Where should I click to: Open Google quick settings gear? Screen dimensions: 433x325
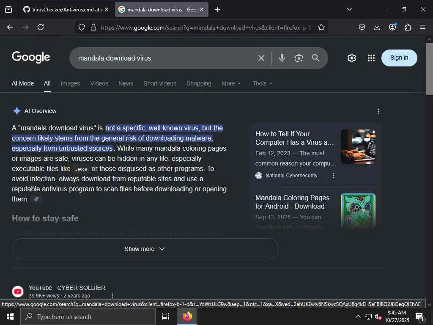point(351,58)
